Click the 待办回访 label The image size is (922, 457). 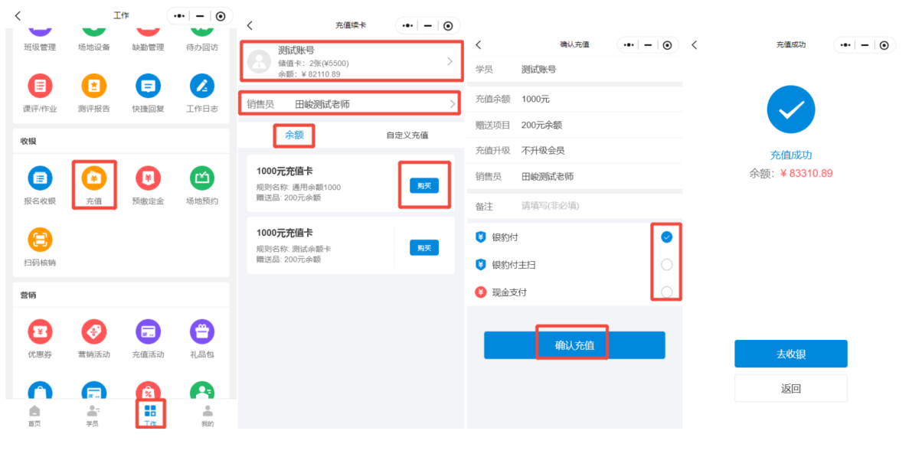coord(202,47)
